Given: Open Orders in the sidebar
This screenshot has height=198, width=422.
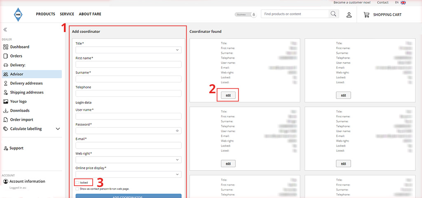Looking at the screenshot, I should 16,56.
